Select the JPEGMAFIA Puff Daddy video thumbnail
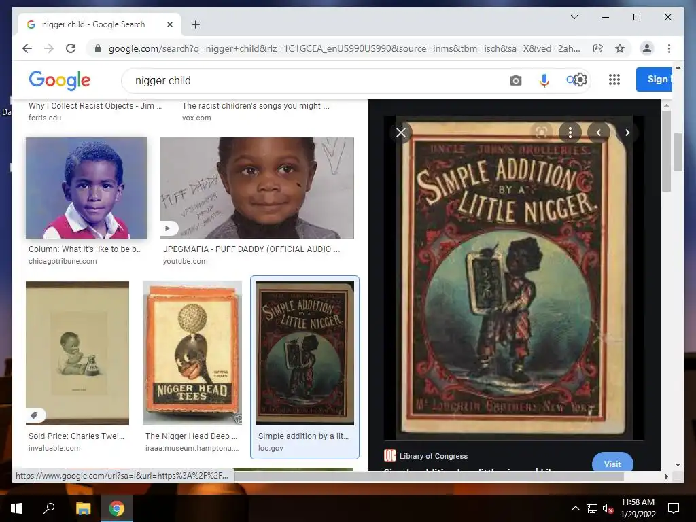 pos(257,188)
